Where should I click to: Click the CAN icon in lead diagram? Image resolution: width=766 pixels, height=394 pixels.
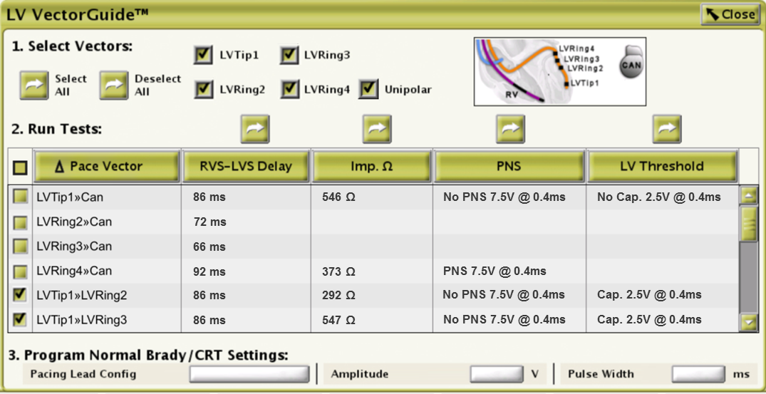click(630, 65)
